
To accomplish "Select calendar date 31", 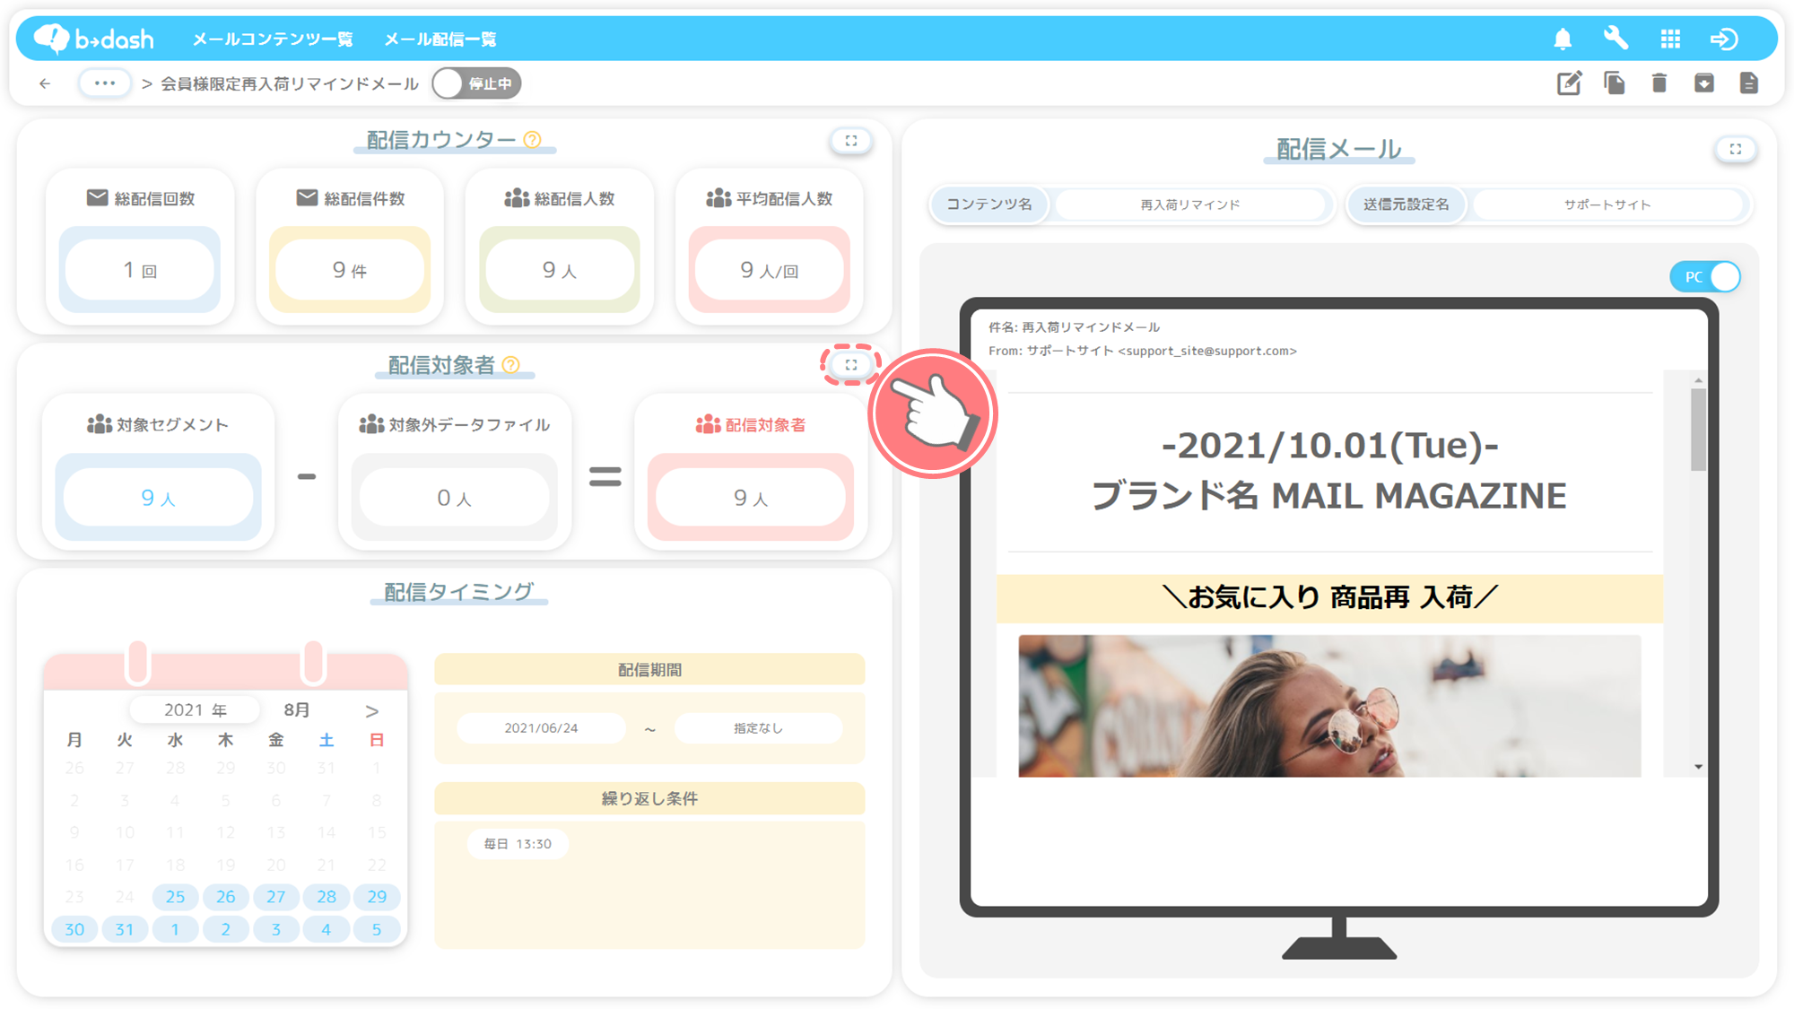I will click(125, 930).
